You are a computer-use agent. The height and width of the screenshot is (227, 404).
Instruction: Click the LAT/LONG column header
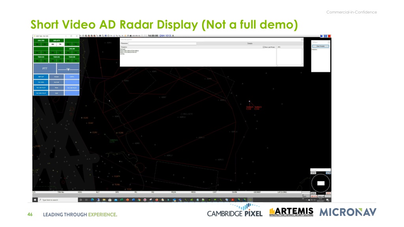[x=282, y=192]
